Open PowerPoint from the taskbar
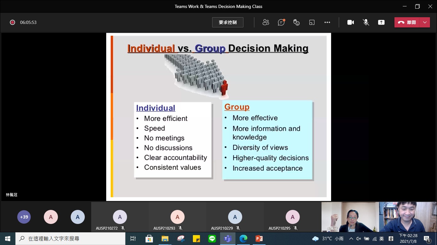The width and height of the screenshot is (437, 245). (x=259, y=239)
